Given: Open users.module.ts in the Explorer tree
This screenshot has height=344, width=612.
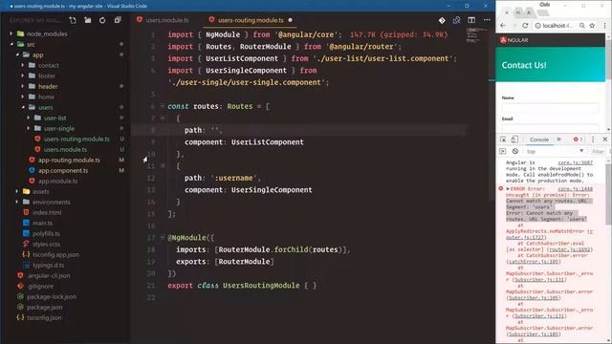Looking at the screenshot, I should coord(65,149).
